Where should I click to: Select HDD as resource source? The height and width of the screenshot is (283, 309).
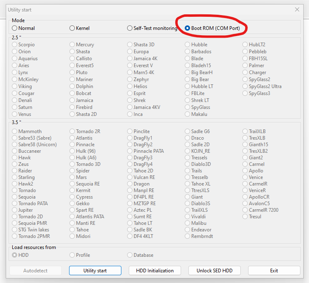(x=15, y=255)
